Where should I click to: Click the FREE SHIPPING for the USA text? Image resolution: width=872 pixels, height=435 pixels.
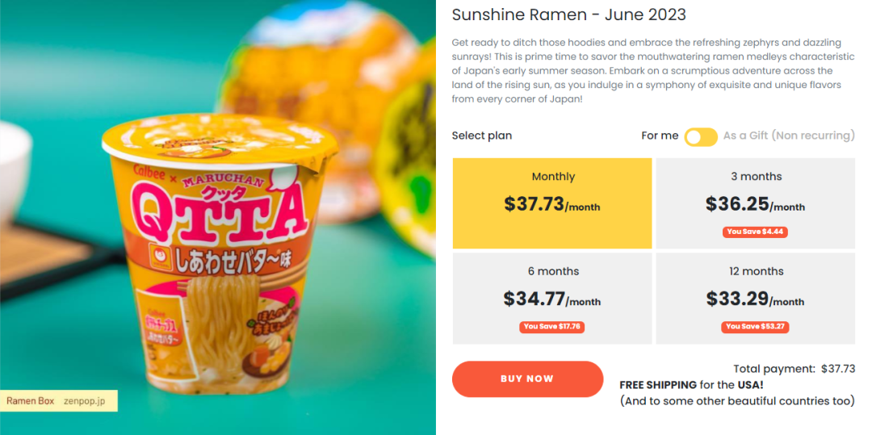coord(691,385)
